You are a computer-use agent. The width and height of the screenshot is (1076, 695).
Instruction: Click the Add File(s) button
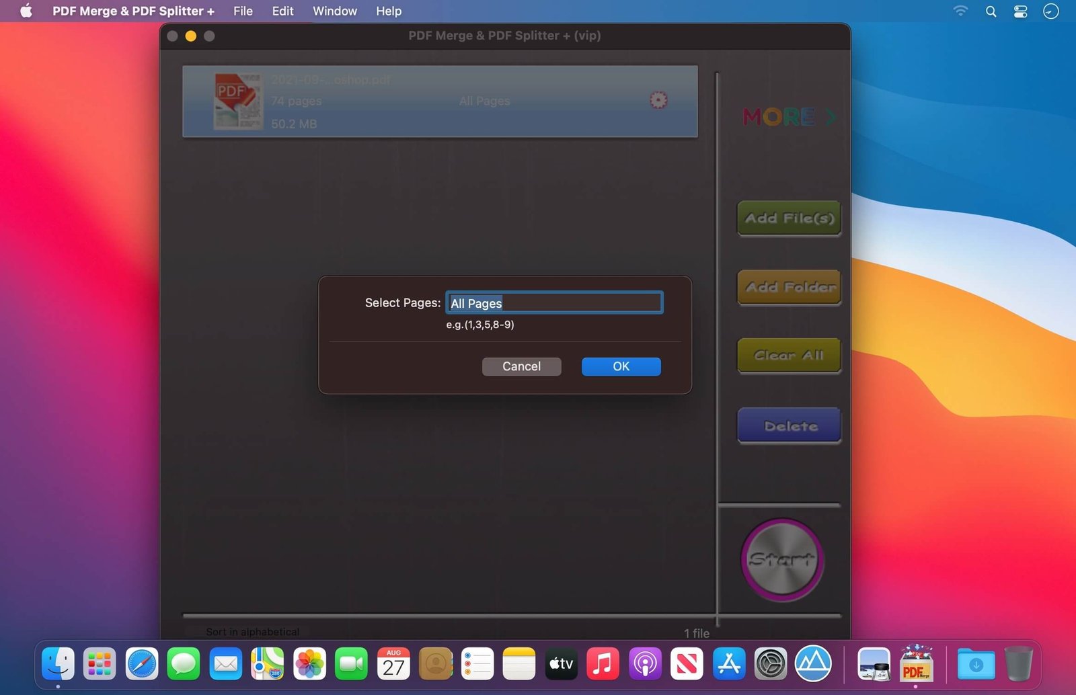point(788,218)
